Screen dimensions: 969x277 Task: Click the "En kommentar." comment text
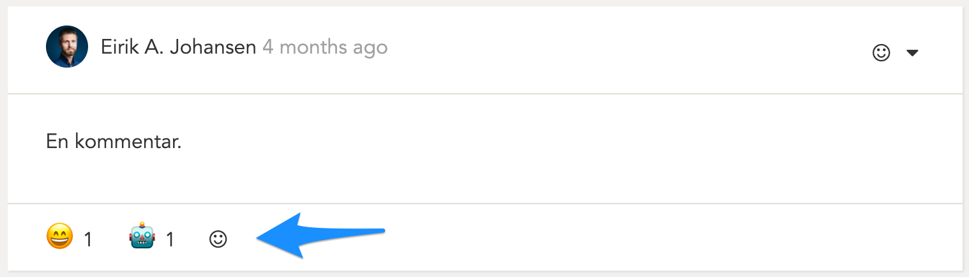pos(114,142)
